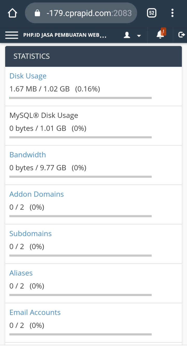Image resolution: width=187 pixels, height=346 pixels.
Task: Open the notifications bell
Action: tap(161, 35)
